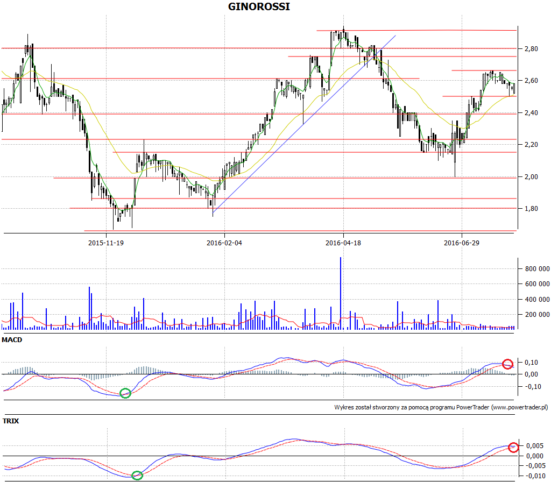
Task: Click the 2,60 price axis label
Action: click(531, 81)
